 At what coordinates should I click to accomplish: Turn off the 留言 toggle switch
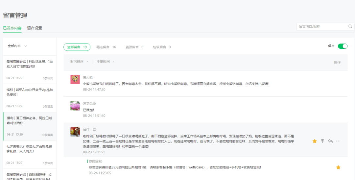pos(343,46)
